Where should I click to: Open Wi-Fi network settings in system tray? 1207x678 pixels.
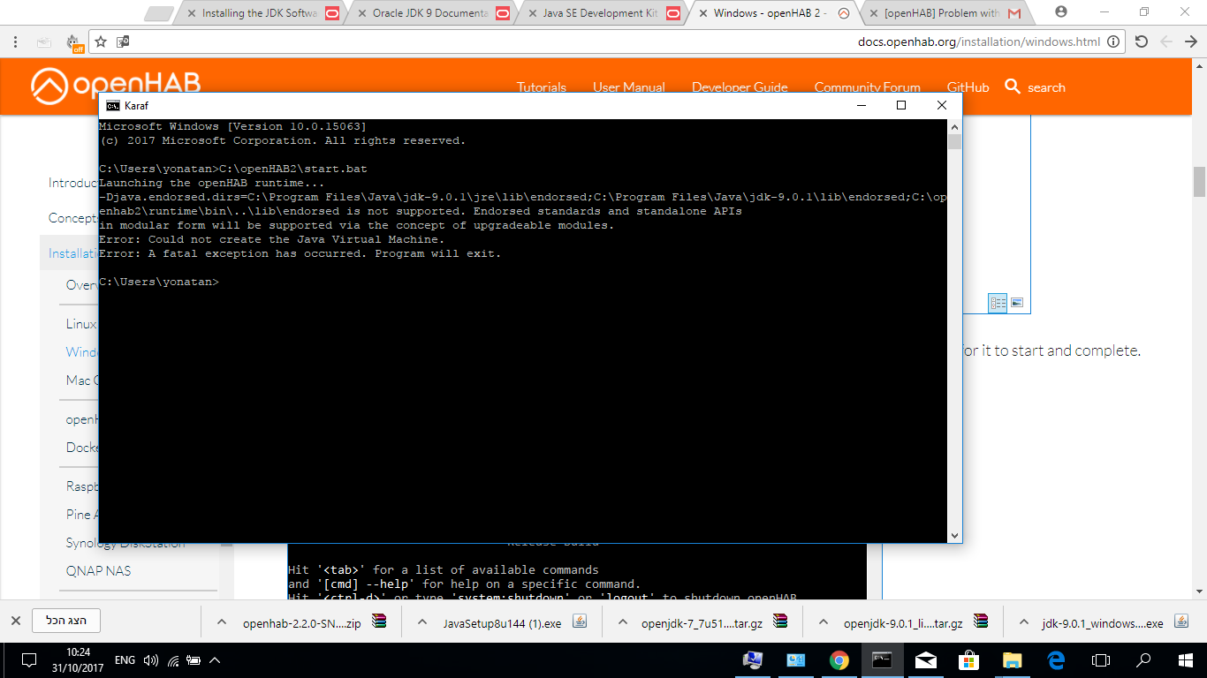(x=173, y=660)
